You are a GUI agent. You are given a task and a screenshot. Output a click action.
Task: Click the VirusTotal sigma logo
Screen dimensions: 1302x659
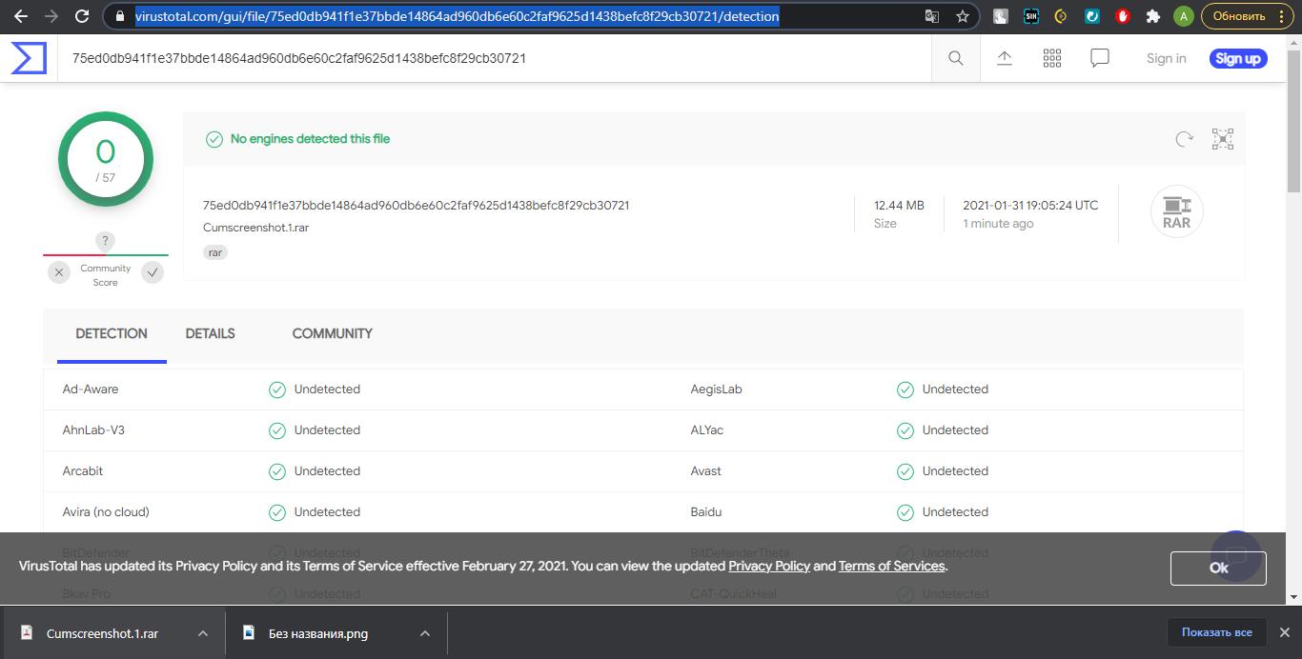[29, 58]
